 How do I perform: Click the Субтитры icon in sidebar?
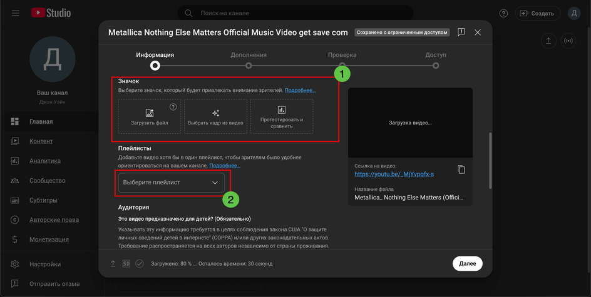(x=14, y=200)
